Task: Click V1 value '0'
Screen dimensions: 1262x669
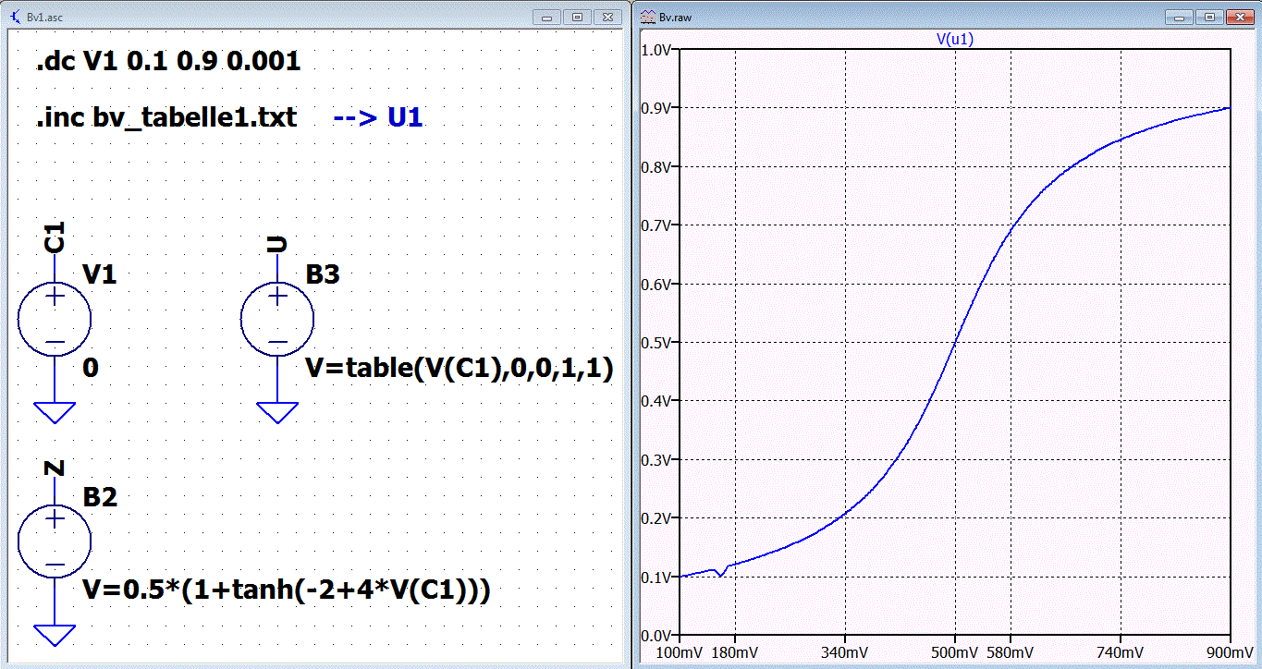Action: click(x=91, y=368)
